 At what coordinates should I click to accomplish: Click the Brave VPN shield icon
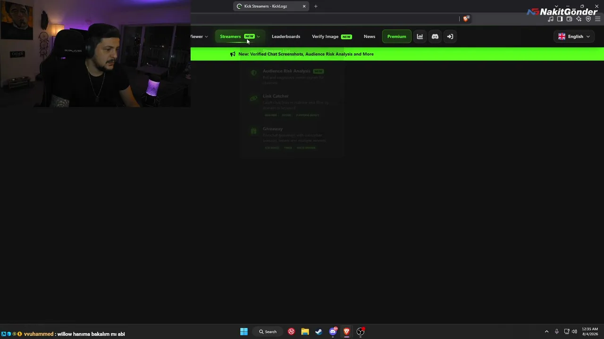(x=588, y=19)
